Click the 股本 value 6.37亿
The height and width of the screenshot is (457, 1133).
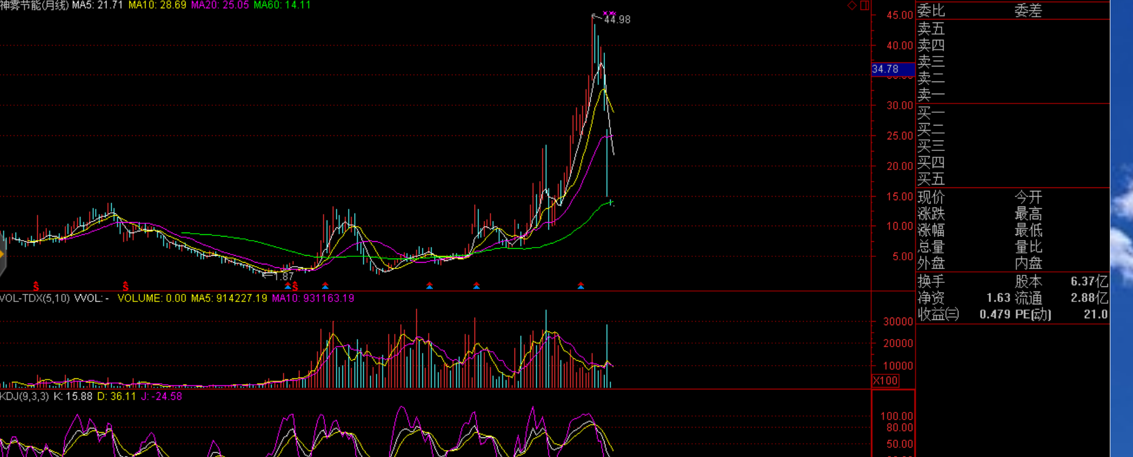1090,282
